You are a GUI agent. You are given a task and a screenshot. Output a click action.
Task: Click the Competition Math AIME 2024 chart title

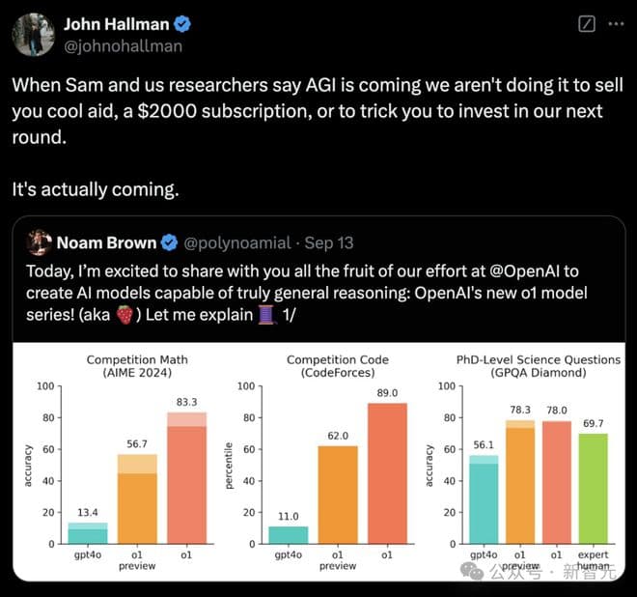tap(137, 366)
